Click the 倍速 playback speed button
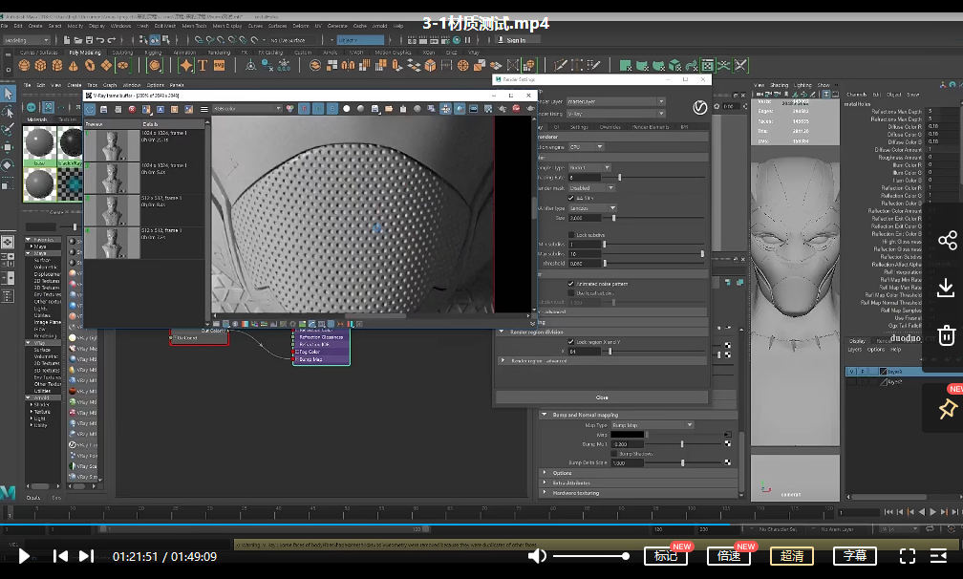This screenshot has width=963, height=579. pyautogui.click(x=729, y=556)
